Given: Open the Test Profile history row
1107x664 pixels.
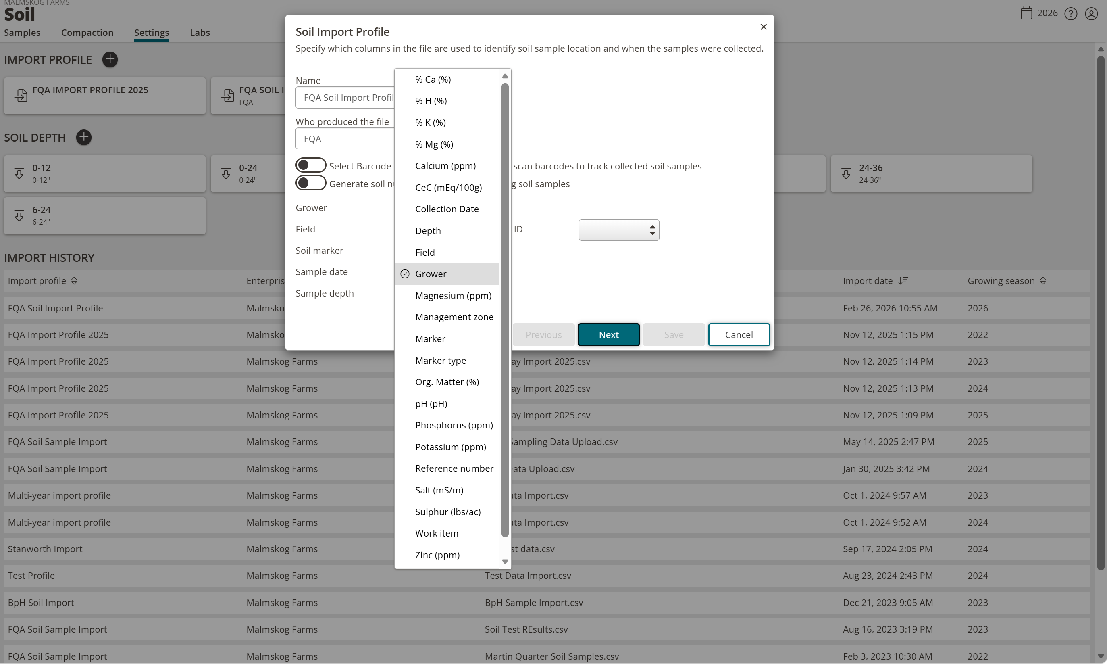Looking at the screenshot, I should [x=546, y=575].
